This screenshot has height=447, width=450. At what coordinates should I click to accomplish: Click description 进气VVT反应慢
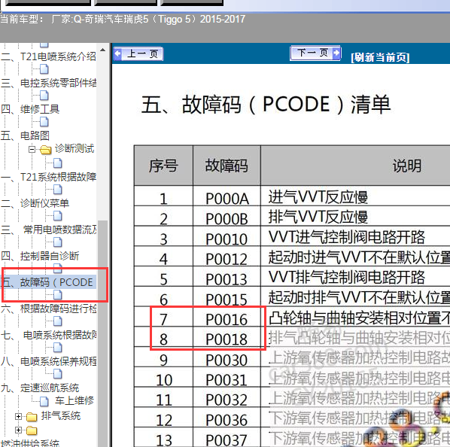point(318,197)
